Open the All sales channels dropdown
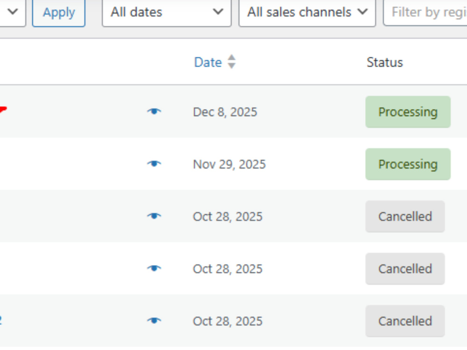Viewport: 467px width, 350px height. point(307,13)
